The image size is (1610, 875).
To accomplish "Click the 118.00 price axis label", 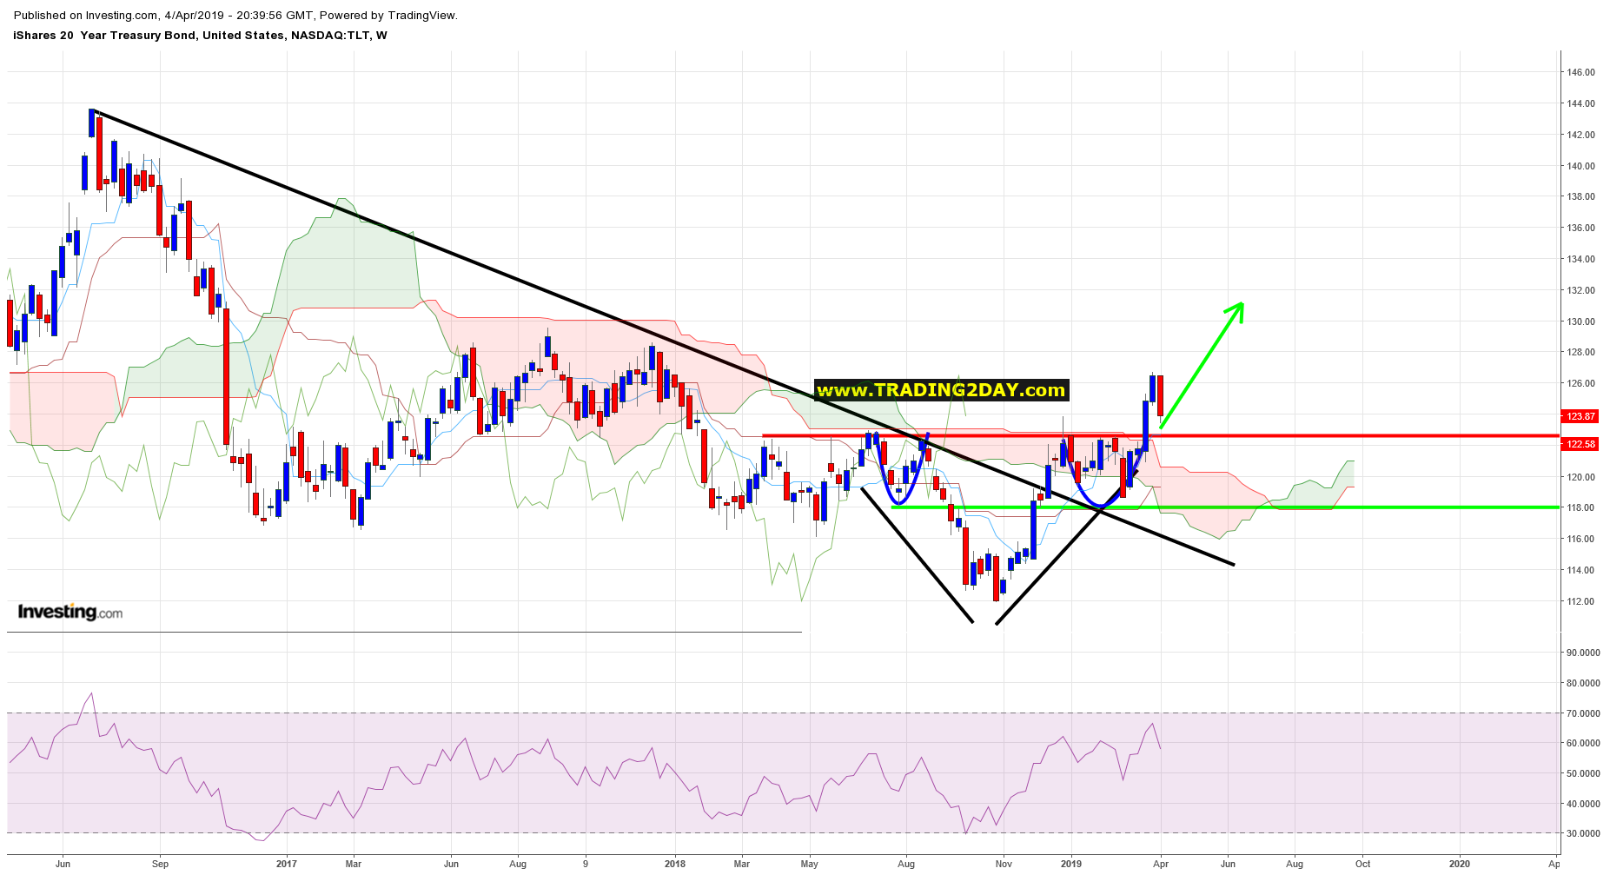I will (x=1580, y=507).
